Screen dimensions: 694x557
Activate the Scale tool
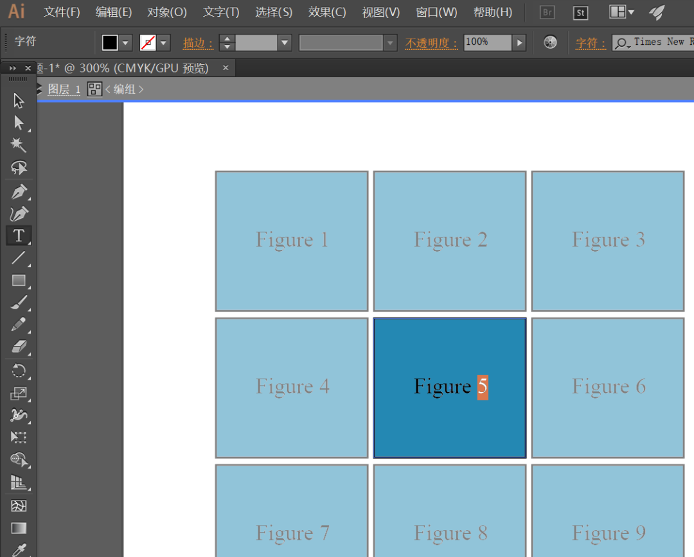point(19,393)
